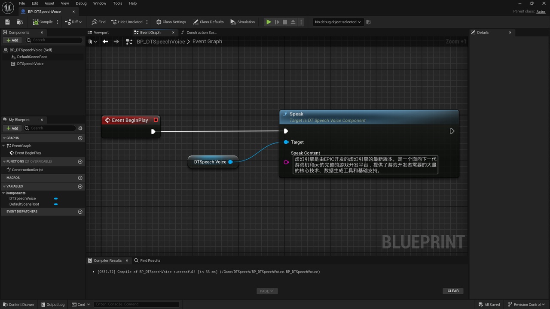Collapse the FUNCTIONS section
Image resolution: width=550 pixels, height=309 pixels.
point(4,161)
